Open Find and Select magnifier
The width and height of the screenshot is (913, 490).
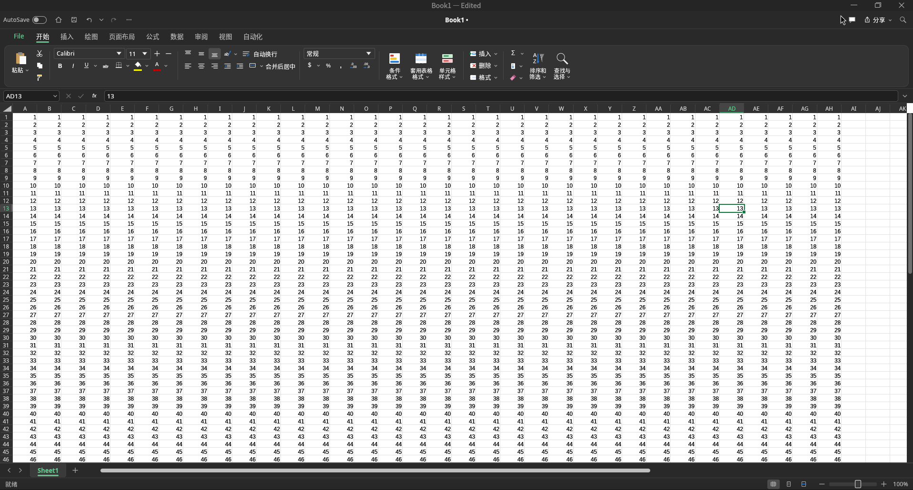click(x=562, y=58)
